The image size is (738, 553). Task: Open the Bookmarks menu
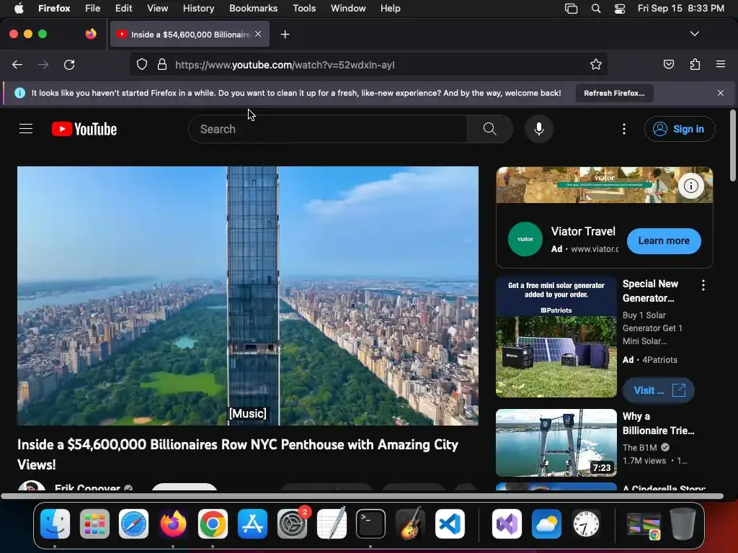253,9
